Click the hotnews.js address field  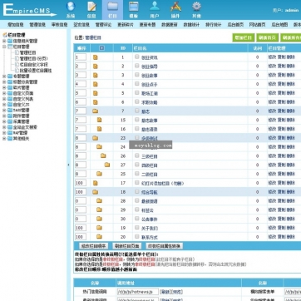pyautogui.click(x=138, y=292)
